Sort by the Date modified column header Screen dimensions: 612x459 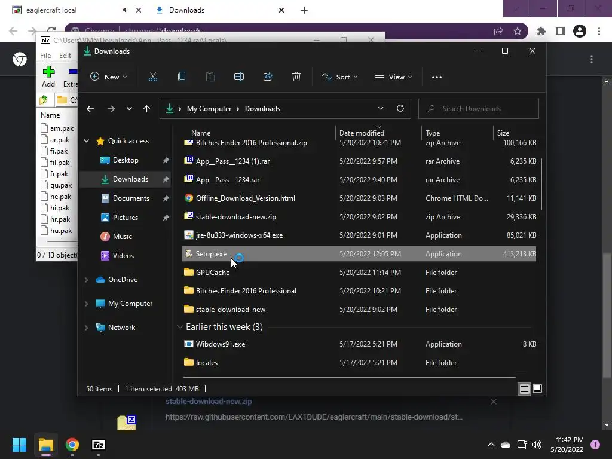(362, 133)
